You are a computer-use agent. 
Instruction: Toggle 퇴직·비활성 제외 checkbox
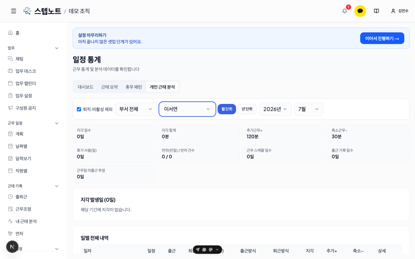[79, 109]
